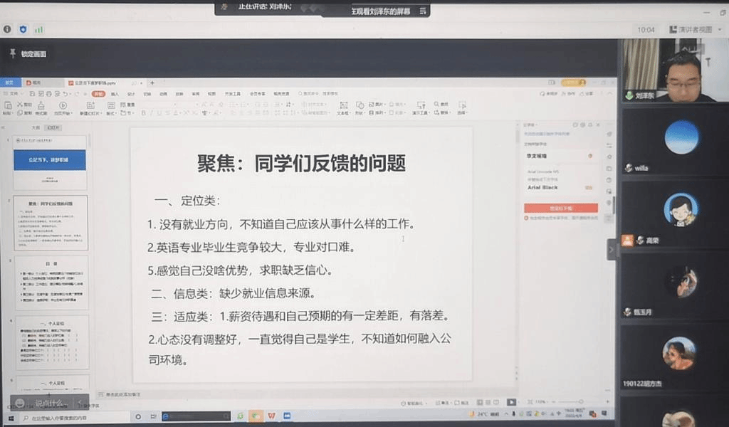Switch the slide panel to 大纲 view
The width and height of the screenshot is (729, 427).
coord(36,127)
